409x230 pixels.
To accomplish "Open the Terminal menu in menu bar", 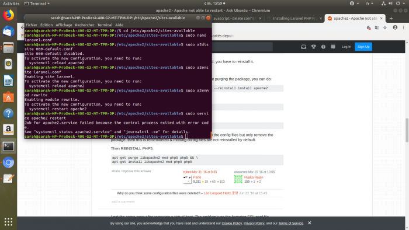I will [105, 25].
